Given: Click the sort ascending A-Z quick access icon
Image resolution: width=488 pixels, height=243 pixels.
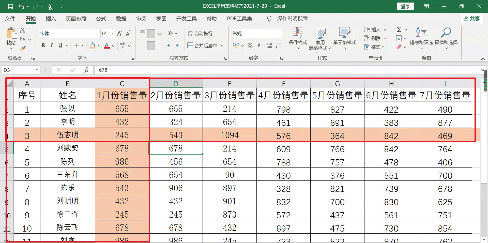Looking at the screenshot, I should tap(51, 7).
